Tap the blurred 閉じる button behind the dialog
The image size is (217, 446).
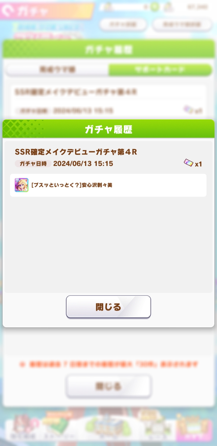[x=108, y=386]
